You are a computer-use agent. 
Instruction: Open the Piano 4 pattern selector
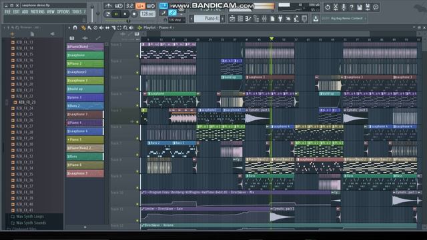tap(207, 19)
